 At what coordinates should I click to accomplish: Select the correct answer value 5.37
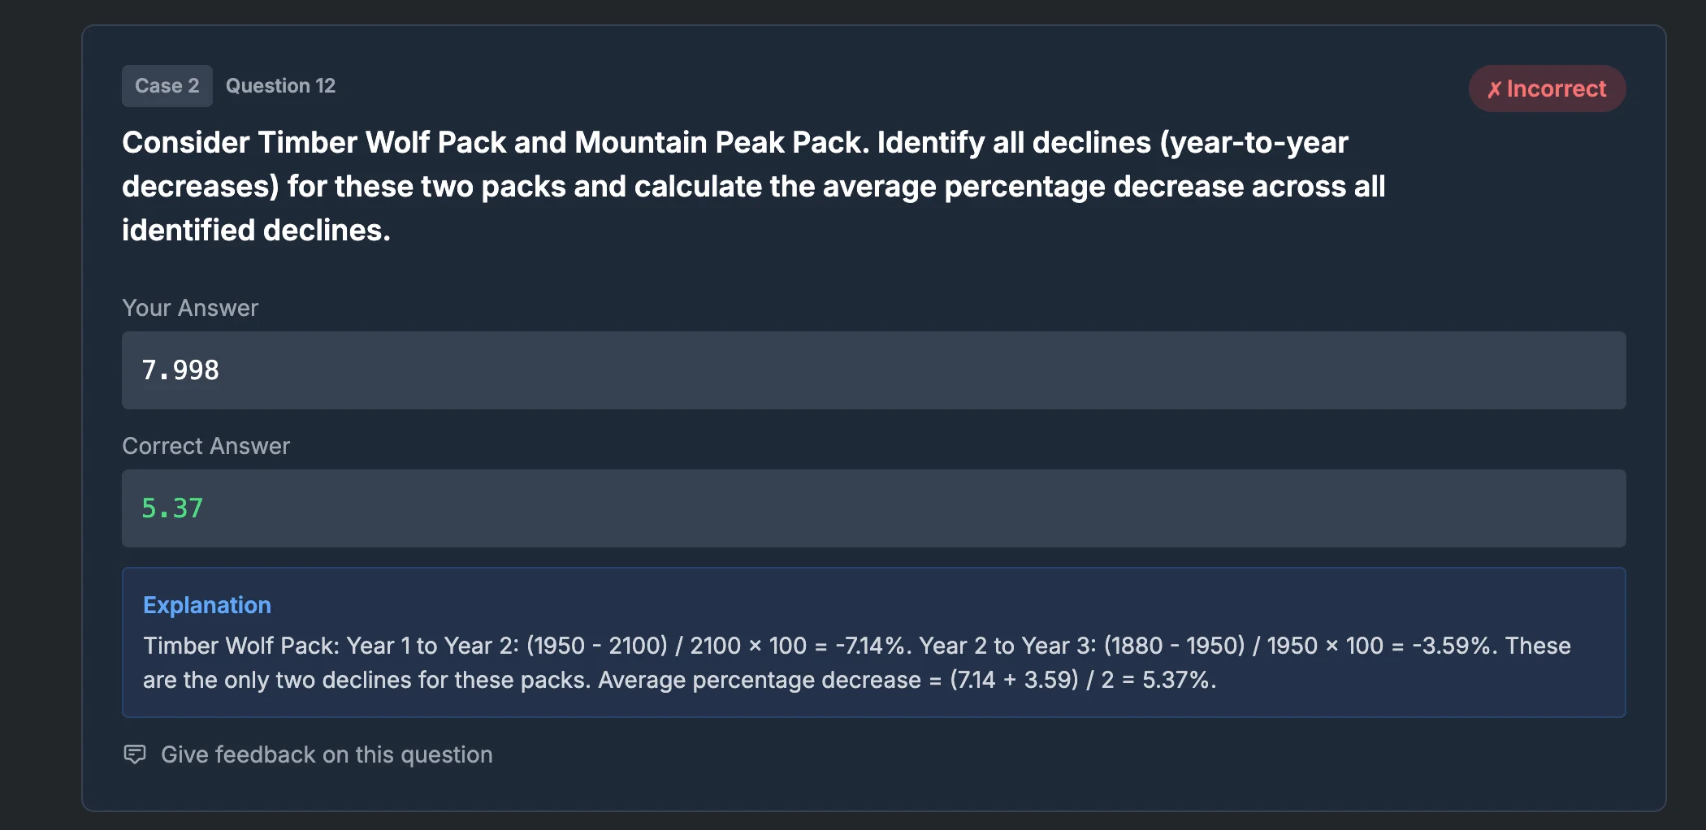point(171,508)
